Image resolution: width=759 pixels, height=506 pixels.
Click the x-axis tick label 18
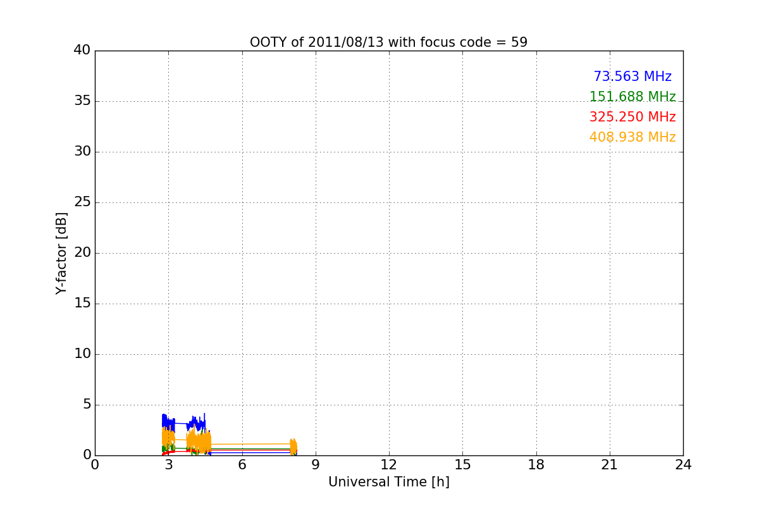pos(536,465)
